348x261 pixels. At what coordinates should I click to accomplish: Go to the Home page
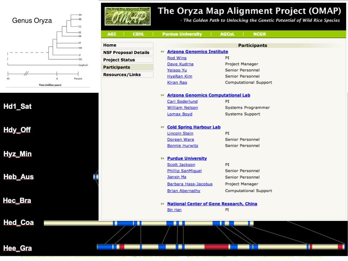click(127, 45)
